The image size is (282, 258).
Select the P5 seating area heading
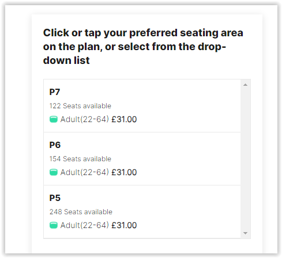(x=55, y=198)
